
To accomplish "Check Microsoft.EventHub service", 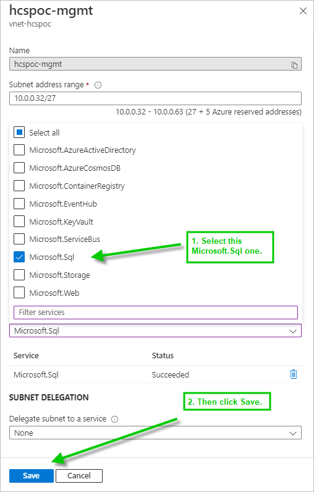I will tap(19, 204).
